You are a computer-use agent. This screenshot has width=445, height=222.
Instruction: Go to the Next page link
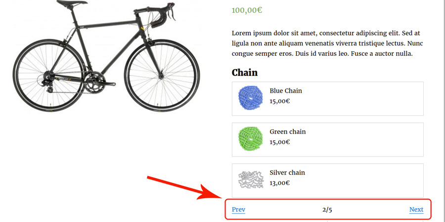tap(416, 210)
